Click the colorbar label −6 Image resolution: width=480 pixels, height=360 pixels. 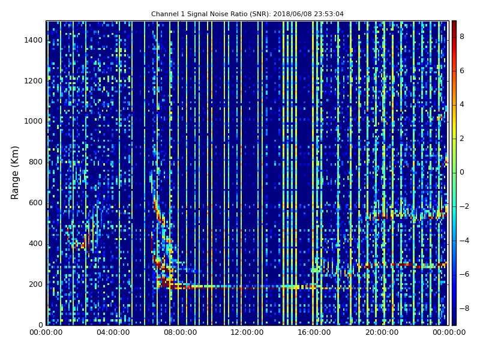464,274
